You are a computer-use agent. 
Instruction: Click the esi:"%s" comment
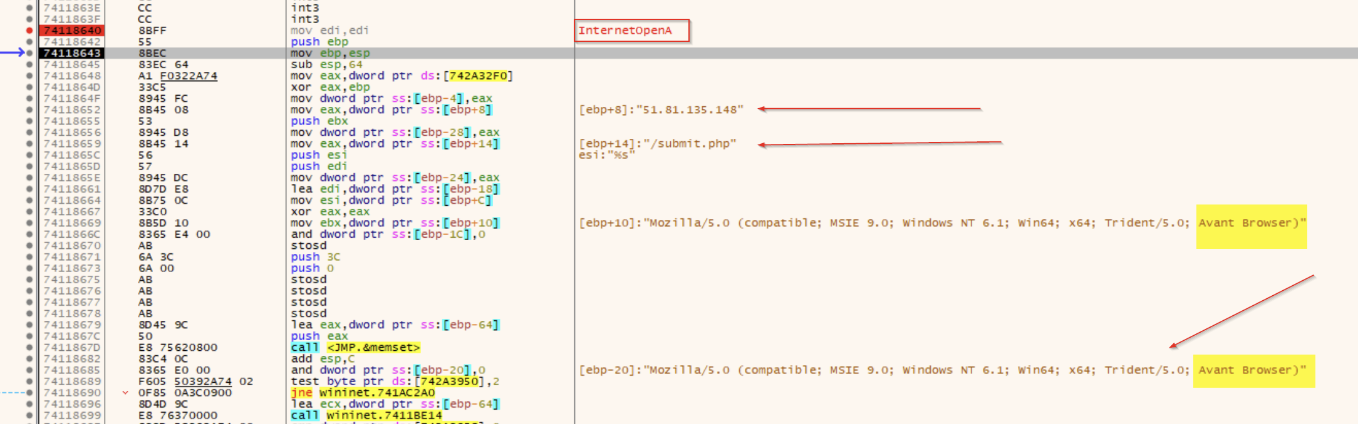(x=606, y=154)
